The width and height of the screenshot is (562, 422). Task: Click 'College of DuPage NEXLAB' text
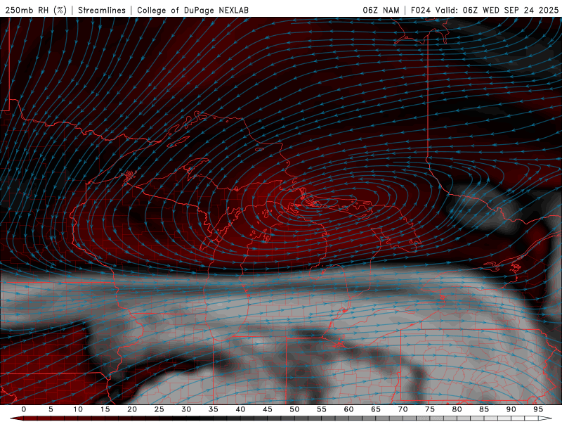192,10
